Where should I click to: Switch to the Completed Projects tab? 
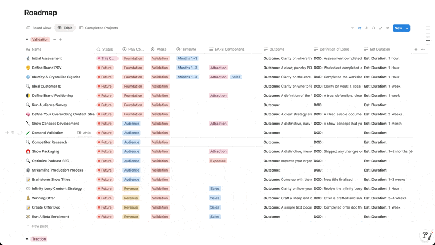pyautogui.click(x=98, y=28)
